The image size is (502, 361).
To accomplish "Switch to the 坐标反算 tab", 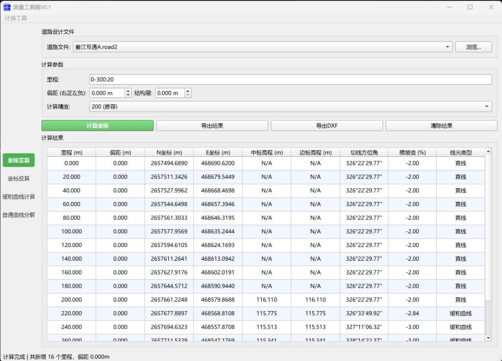I will pos(19,178).
